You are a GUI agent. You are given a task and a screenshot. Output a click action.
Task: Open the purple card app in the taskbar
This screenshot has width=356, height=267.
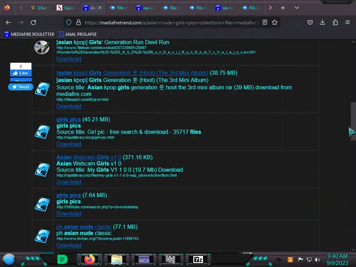pyautogui.click(x=144, y=259)
